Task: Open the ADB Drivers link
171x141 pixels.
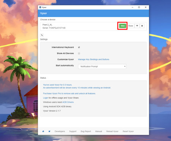Action: (x=68, y=102)
